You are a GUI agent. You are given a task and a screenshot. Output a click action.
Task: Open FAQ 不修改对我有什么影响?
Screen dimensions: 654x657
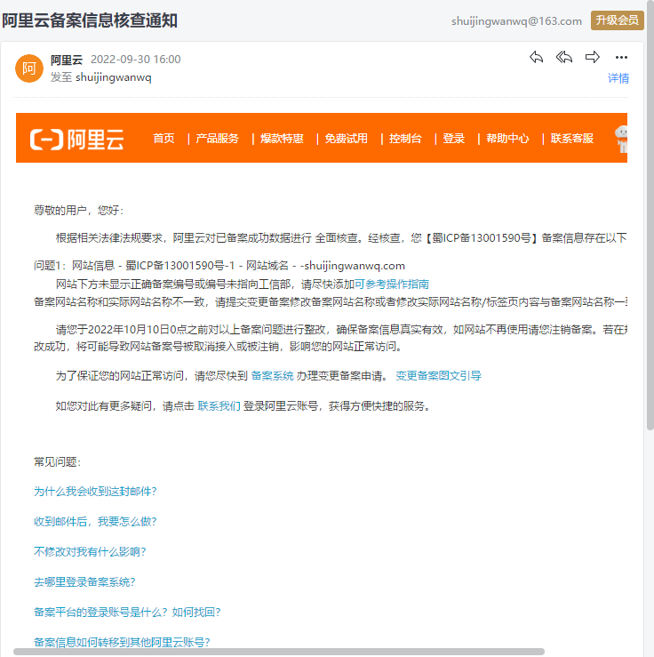coord(90,551)
